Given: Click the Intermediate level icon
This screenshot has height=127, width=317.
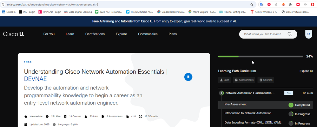Looking at the screenshot, I should point(26,116).
